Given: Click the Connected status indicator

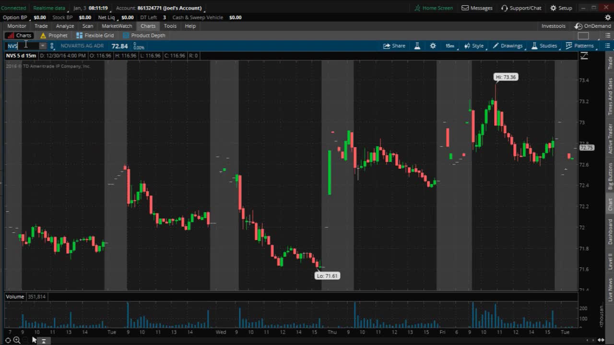Looking at the screenshot, I should [13, 8].
